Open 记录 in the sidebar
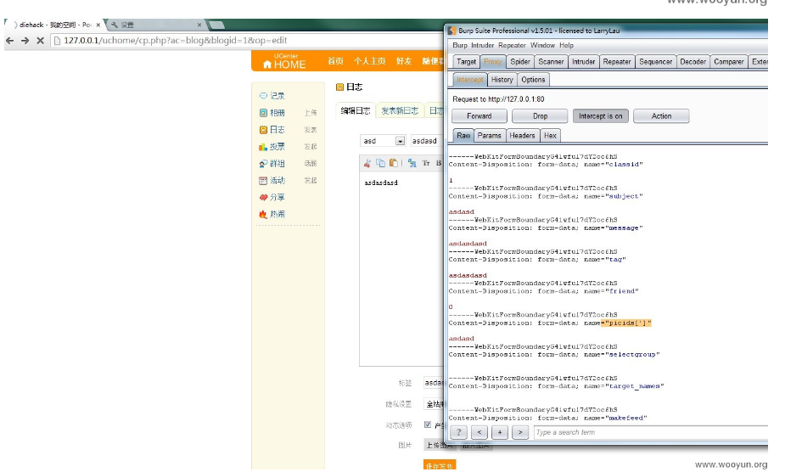This screenshot has height=472, width=802. pyautogui.click(x=278, y=96)
